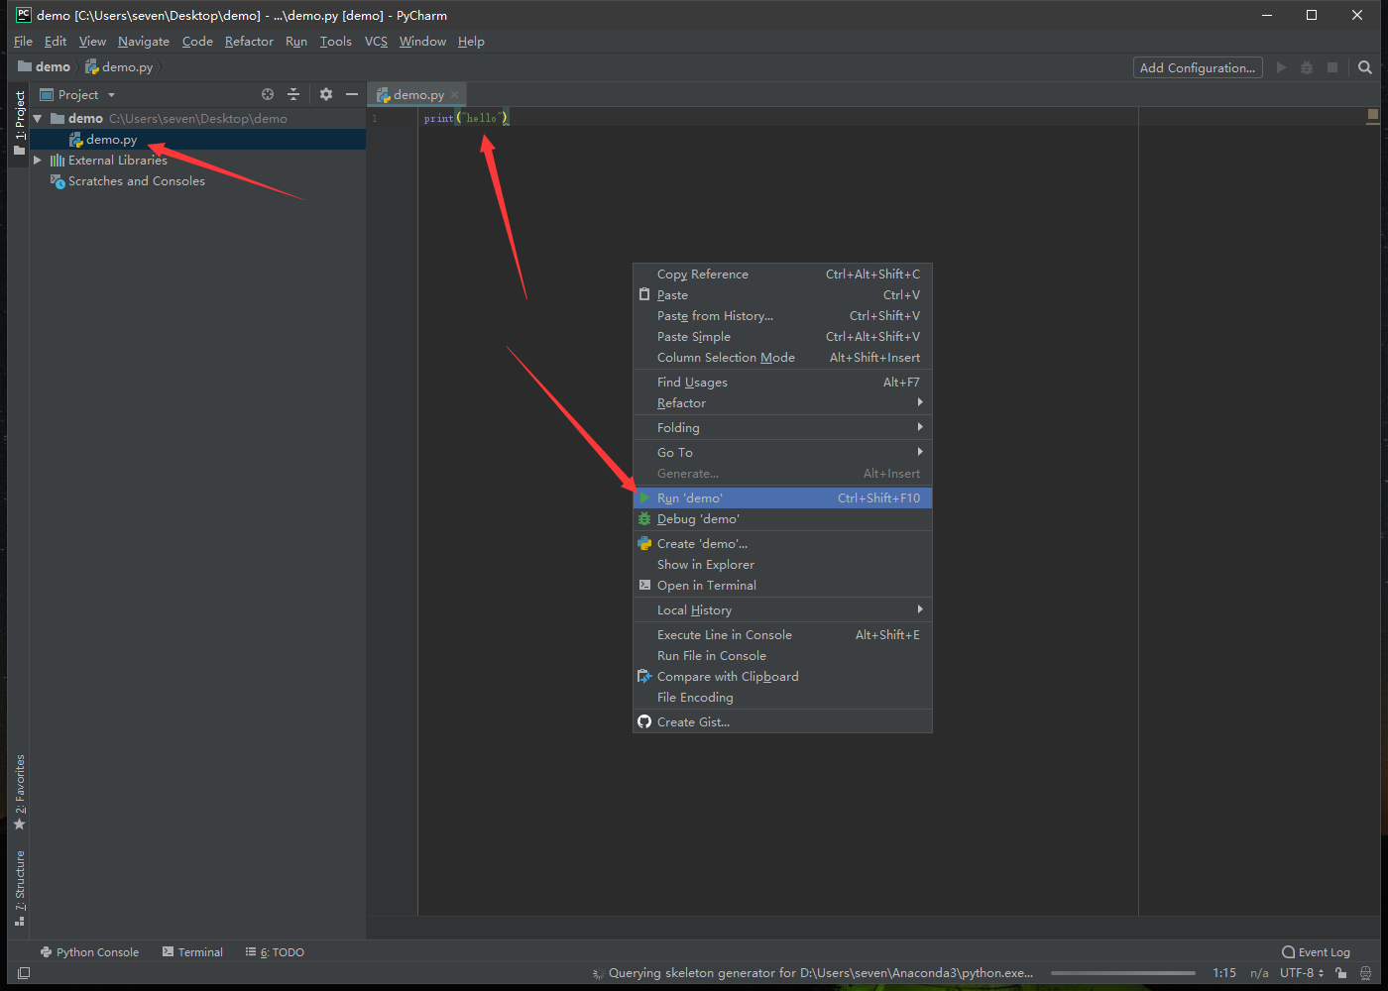The width and height of the screenshot is (1388, 991).
Task: Click the green Run toolbar icon
Action: tap(1281, 67)
